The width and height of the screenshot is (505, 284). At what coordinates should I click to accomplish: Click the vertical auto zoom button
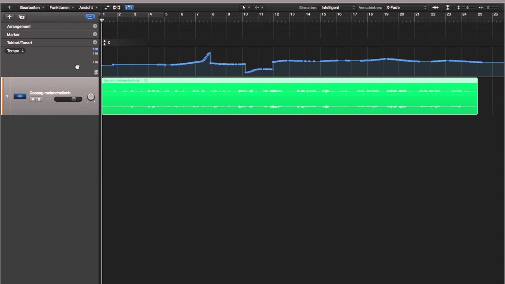[x=448, y=7]
